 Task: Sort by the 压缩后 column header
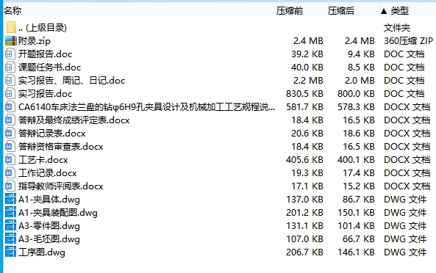pos(341,11)
